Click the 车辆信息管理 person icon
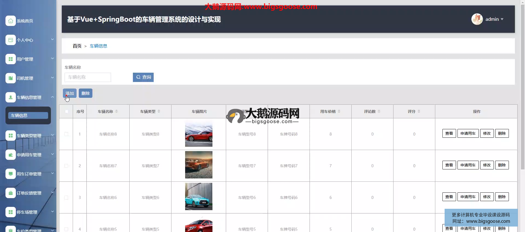This screenshot has height=232, width=525. tap(10, 98)
